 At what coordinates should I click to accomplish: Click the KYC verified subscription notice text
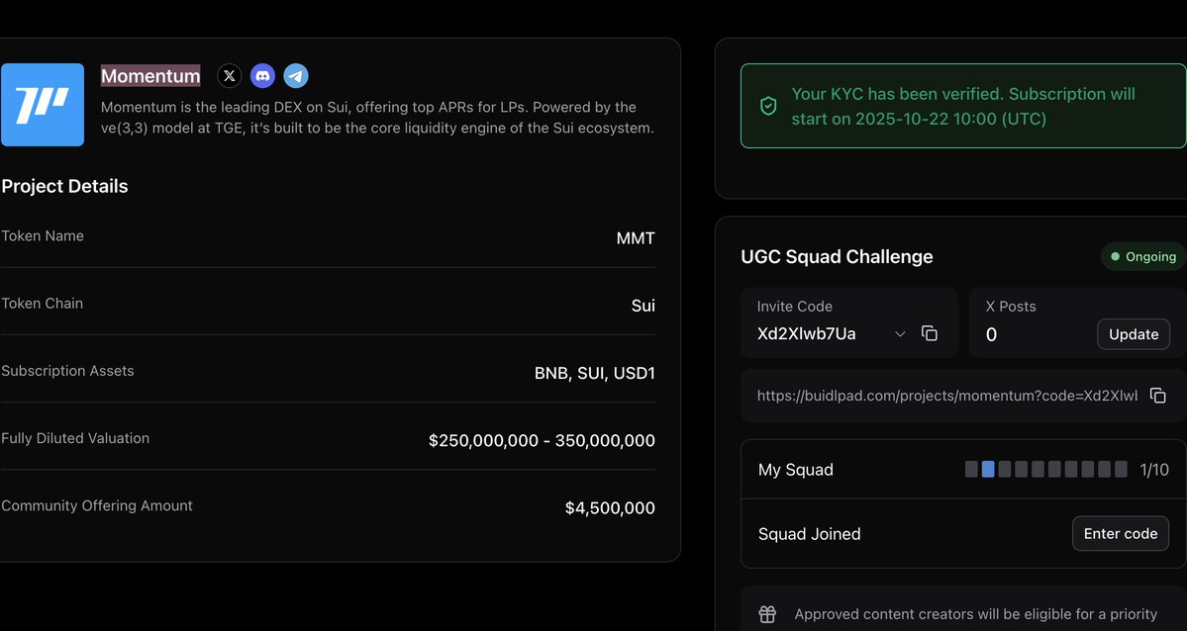point(962,106)
